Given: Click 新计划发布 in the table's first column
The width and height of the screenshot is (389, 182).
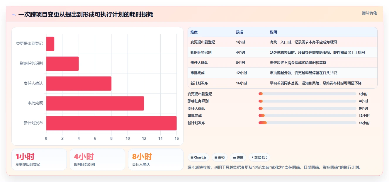Looking at the screenshot, I should point(199,83).
